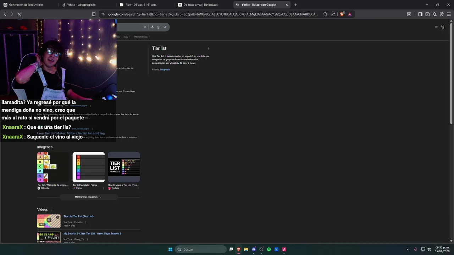Image resolution: width=454 pixels, height=255 pixels.
Task: Click the Windows taskbar Buscar search box
Action: 201,249
